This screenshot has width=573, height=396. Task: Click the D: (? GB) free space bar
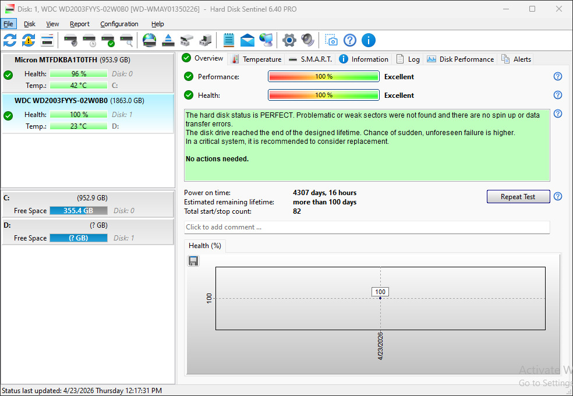pos(79,238)
